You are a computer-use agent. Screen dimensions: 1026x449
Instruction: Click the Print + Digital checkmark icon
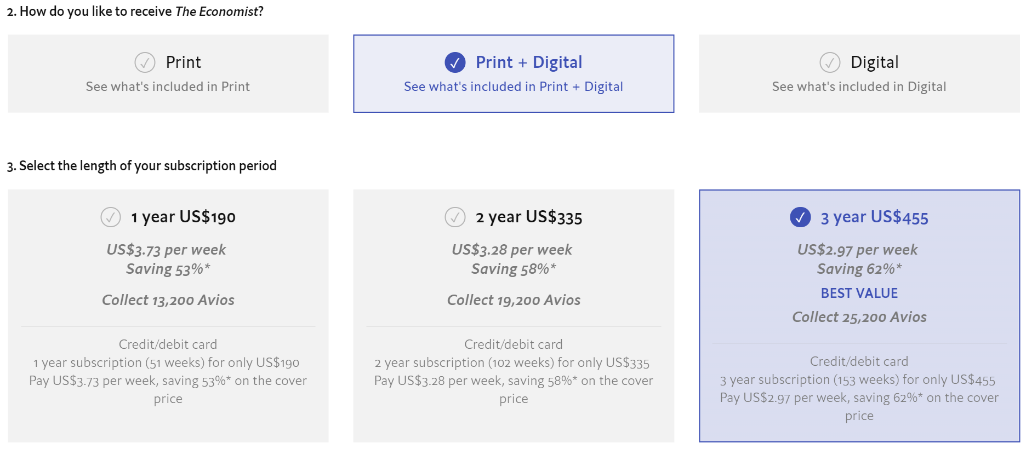point(455,62)
